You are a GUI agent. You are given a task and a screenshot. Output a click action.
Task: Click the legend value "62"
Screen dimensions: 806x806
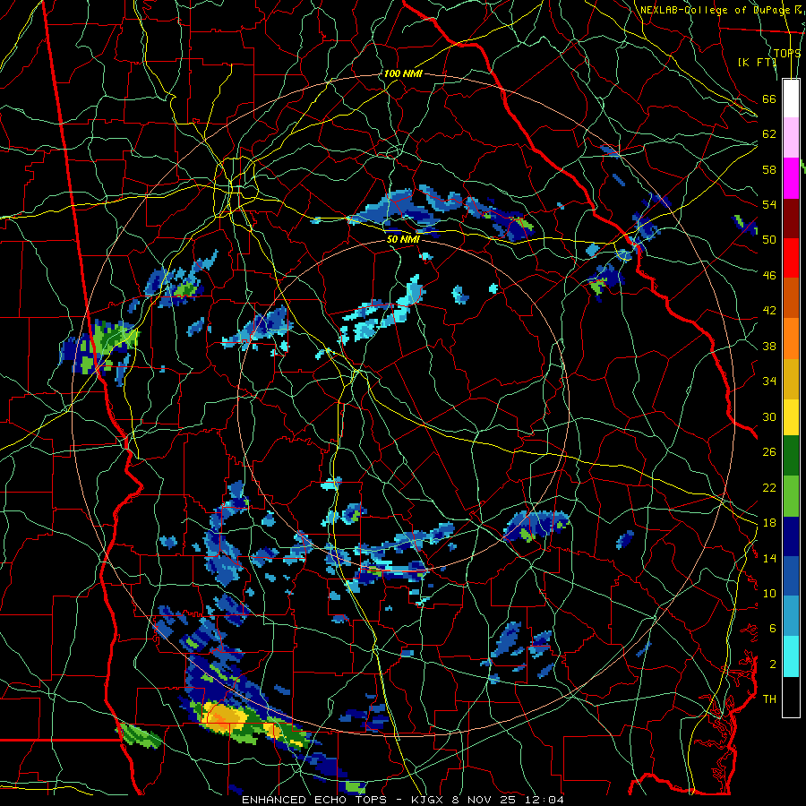coord(769,134)
